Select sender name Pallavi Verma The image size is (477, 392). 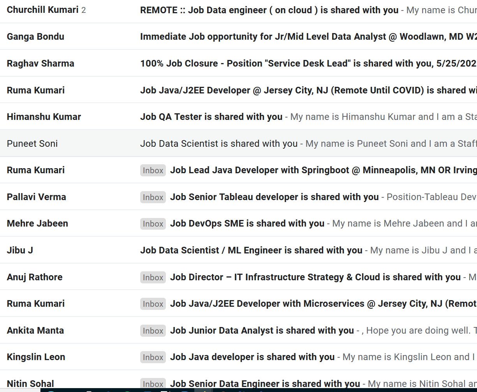coord(37,197)
